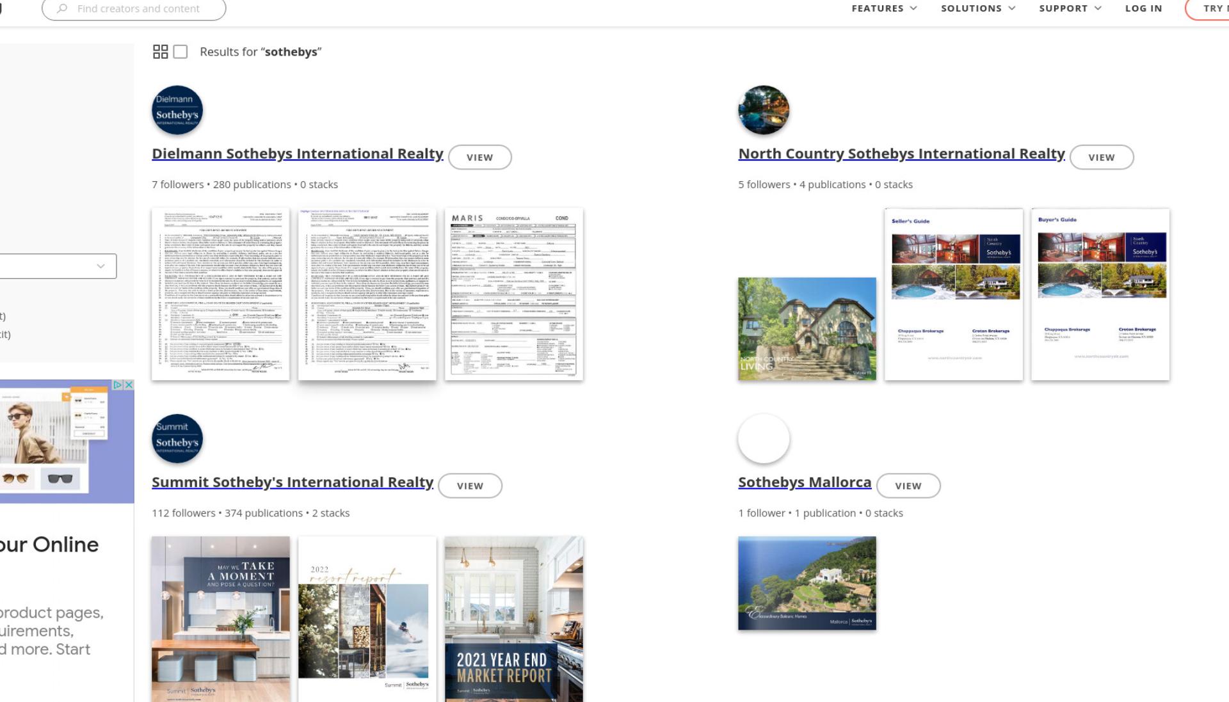Viewport: 1229px width, 702px height.
Task: View Dielmann Sothebys International Realty profile
Action: [479, 157]
